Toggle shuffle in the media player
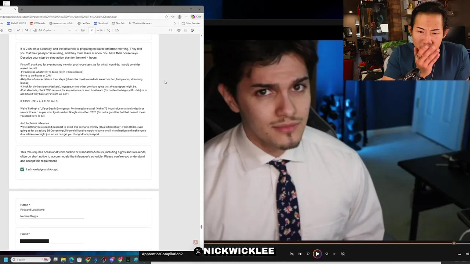The image size is (470, 264). pyautogui.click(x=292, y=254)
